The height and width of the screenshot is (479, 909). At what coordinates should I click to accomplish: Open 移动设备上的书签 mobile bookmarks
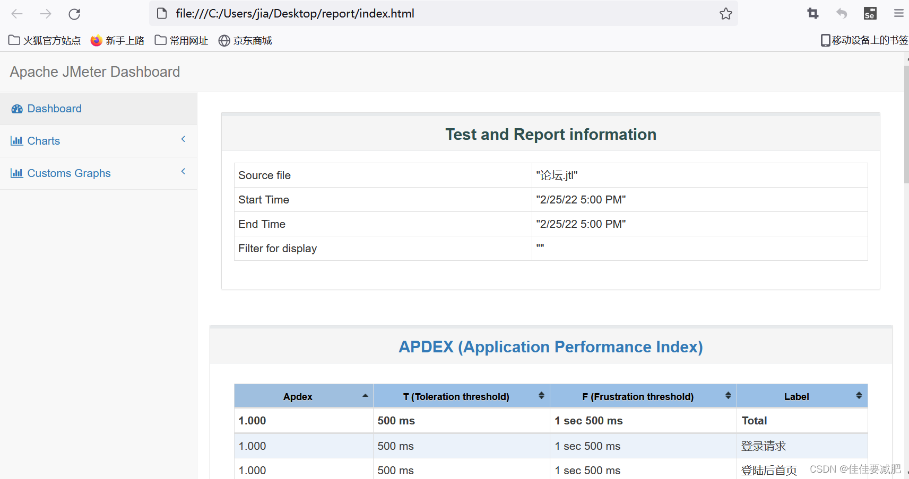click(864, 40)
